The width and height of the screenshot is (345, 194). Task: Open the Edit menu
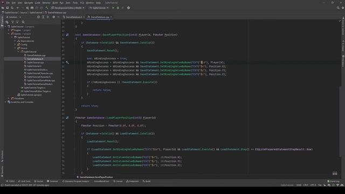13,3
